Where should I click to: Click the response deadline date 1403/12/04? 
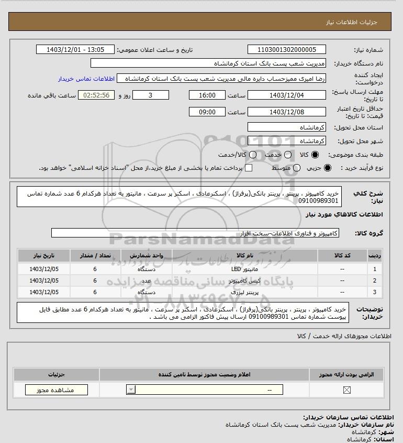point(286,95)
